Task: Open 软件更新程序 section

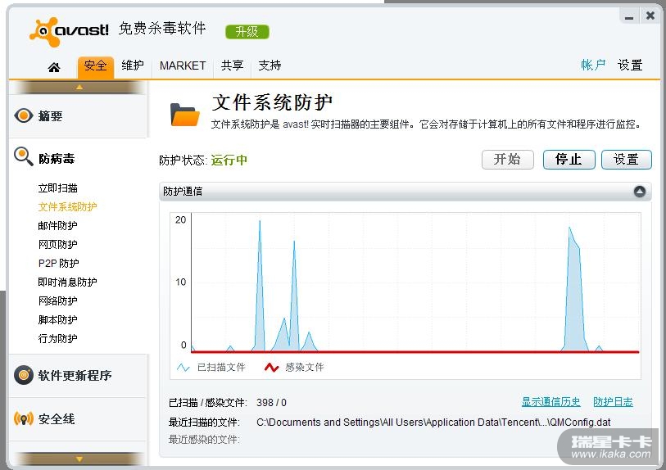Action: coord(75,375)
